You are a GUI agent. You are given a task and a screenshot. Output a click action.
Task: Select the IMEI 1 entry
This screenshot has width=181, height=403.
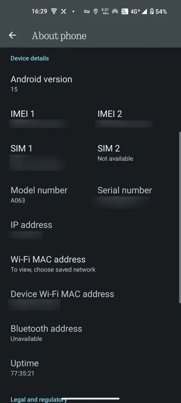(45, 118)
